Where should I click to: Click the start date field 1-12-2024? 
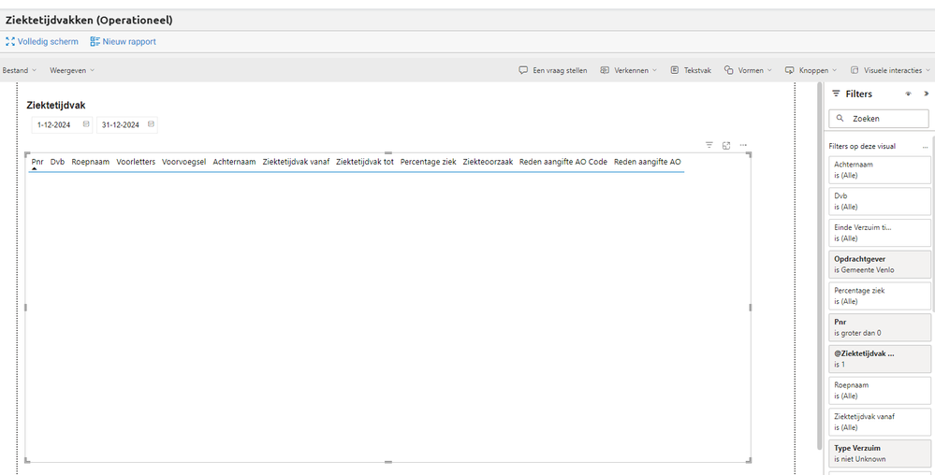[62, 124]
